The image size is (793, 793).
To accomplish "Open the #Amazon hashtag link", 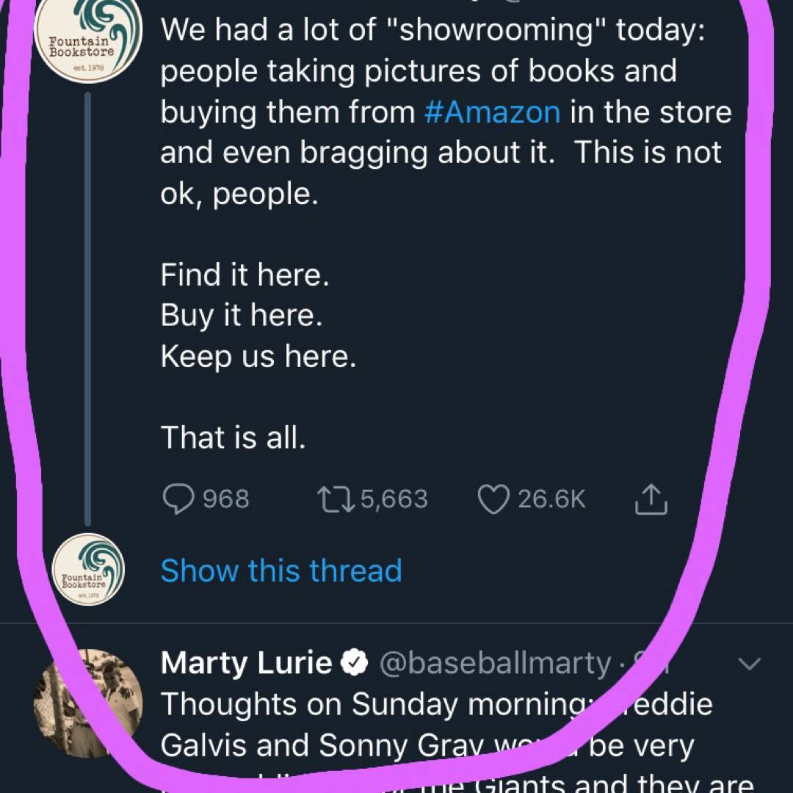I will (492, 113).
